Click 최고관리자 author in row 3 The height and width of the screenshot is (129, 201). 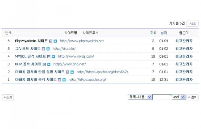pyautogui.click(x=184, y=64)
